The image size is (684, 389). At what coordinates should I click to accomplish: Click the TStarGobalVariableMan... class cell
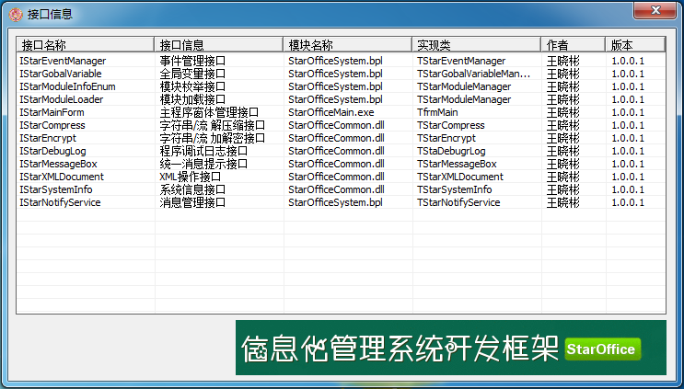[474, 74]
